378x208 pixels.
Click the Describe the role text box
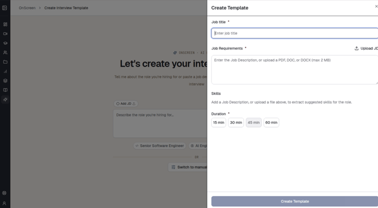[x=160, y=124]
